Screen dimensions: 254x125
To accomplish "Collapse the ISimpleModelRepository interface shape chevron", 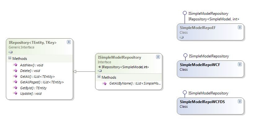I will (x=158, y=57).
